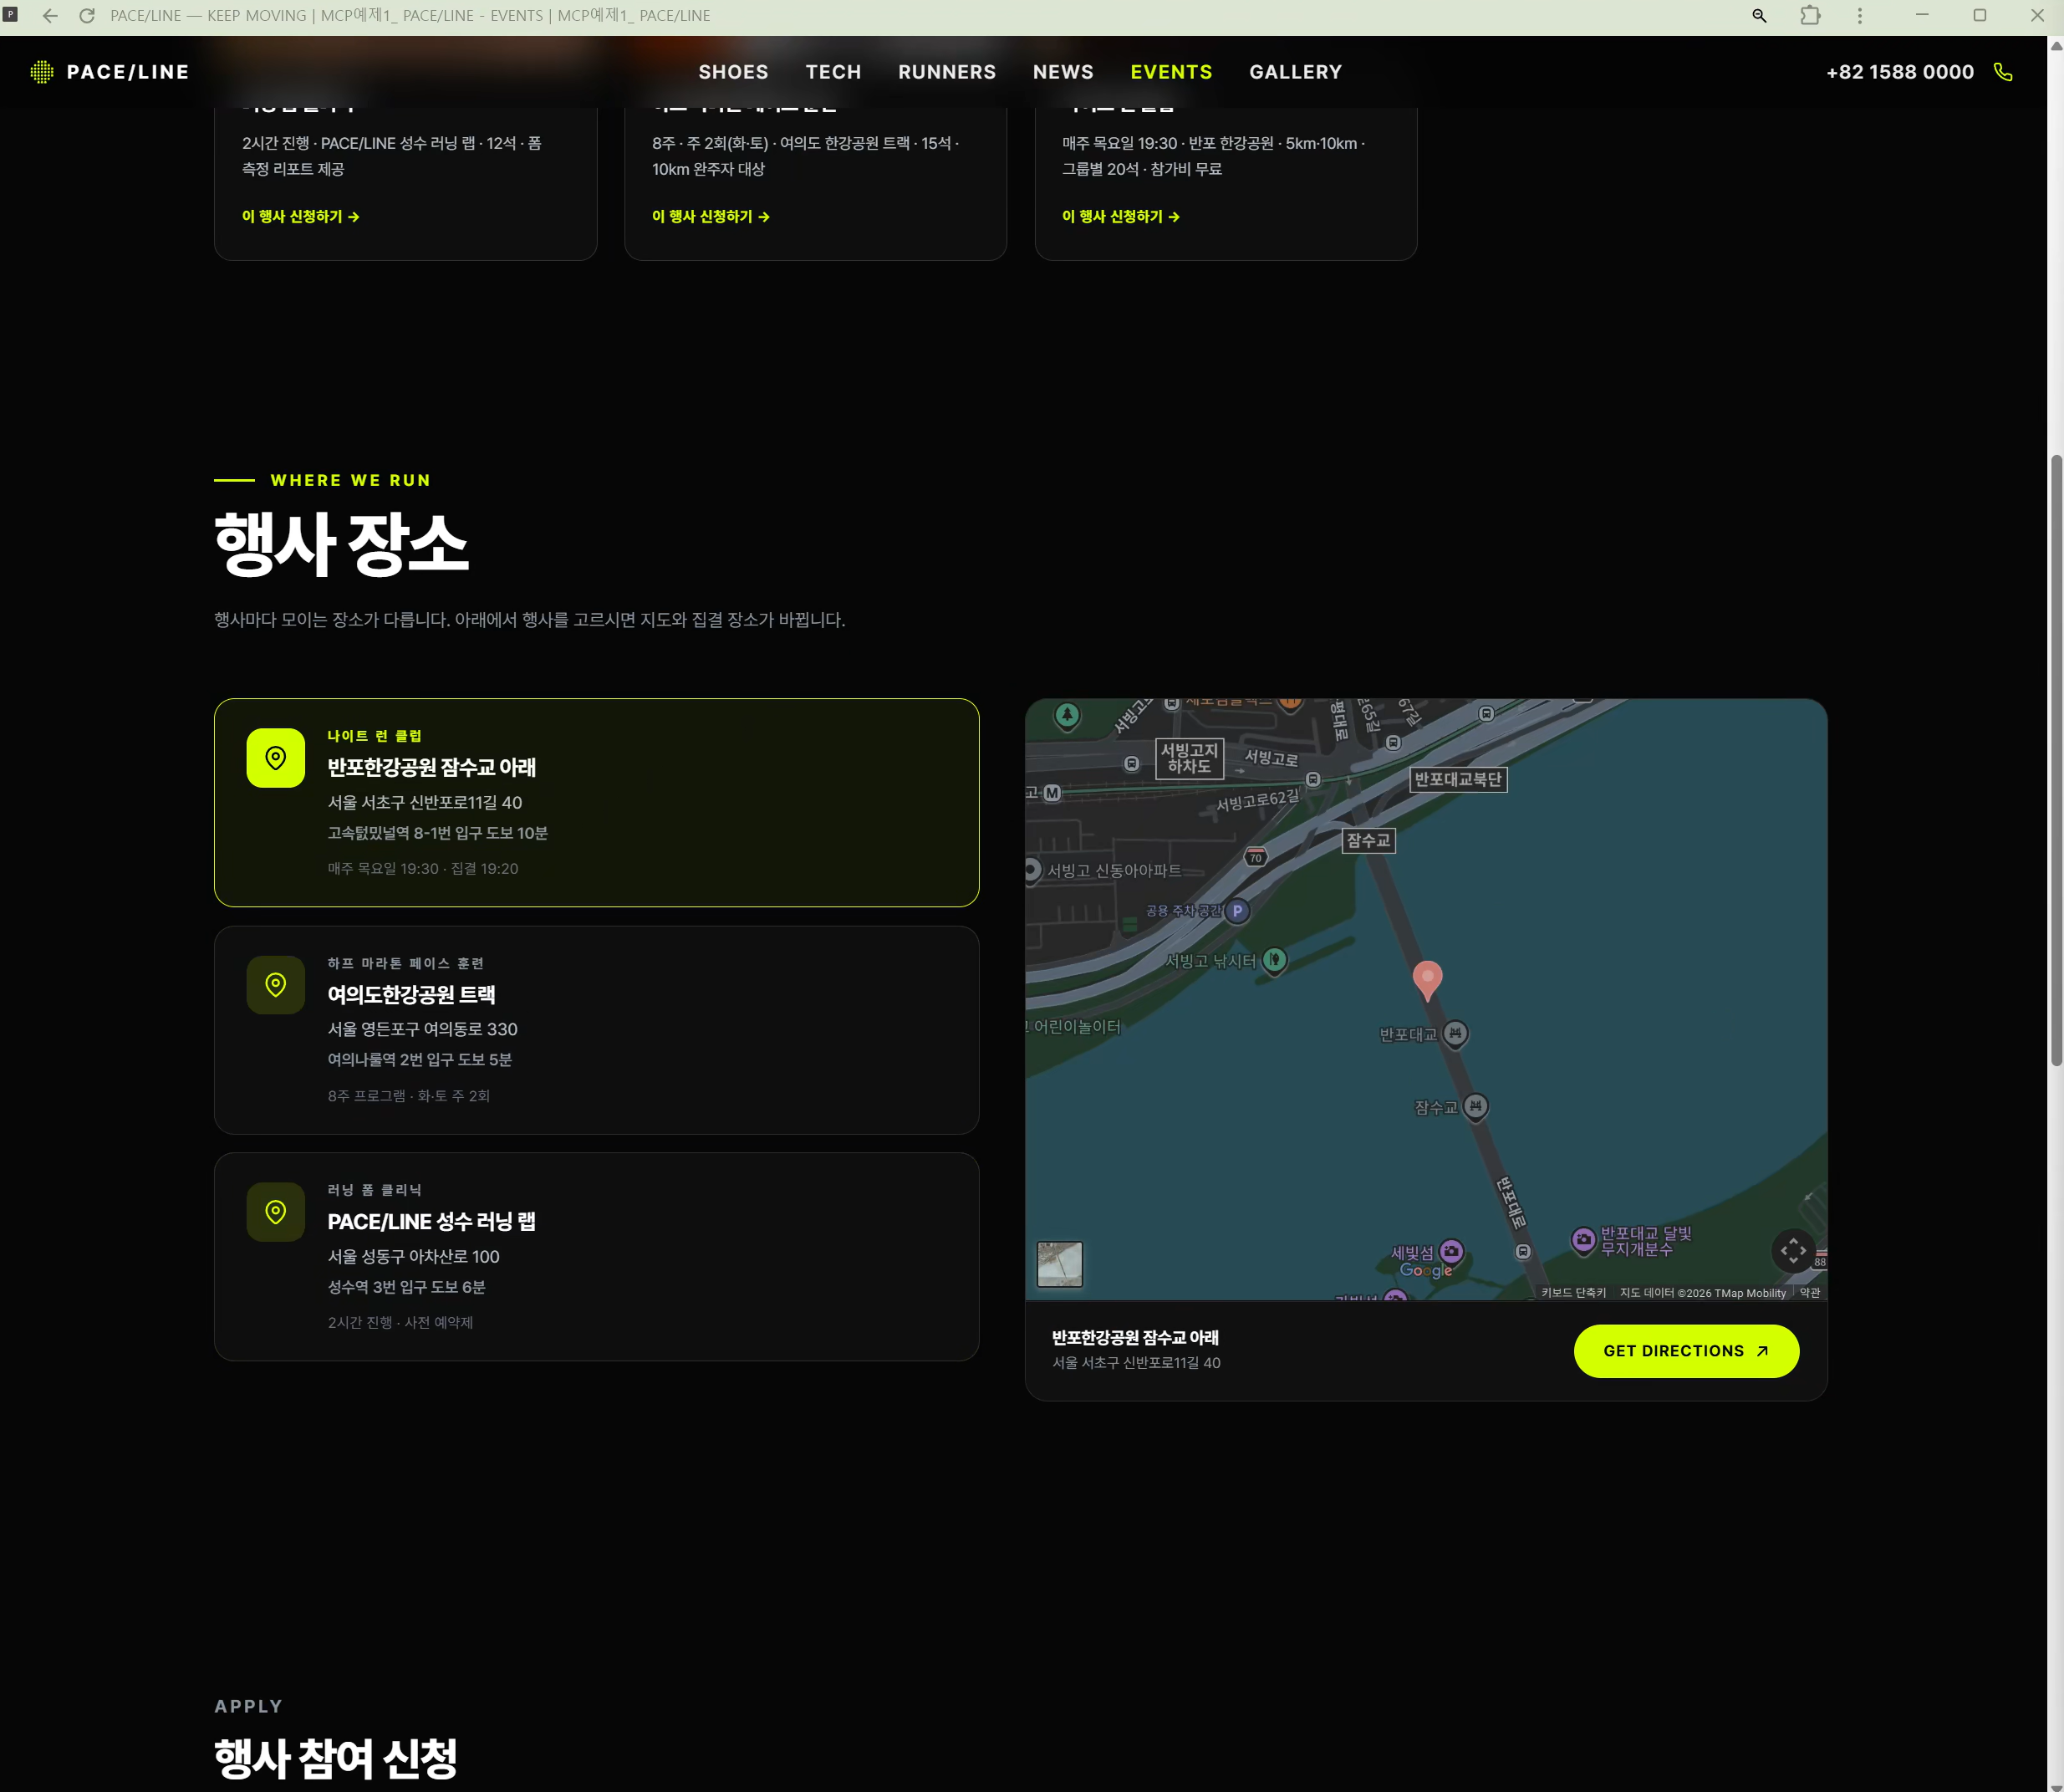
Task: Toggle map camera controls button
Action: point(1793,1250)
